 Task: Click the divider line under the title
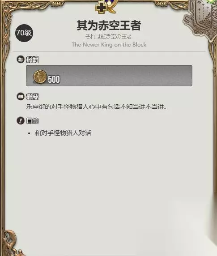coord(109,51)
